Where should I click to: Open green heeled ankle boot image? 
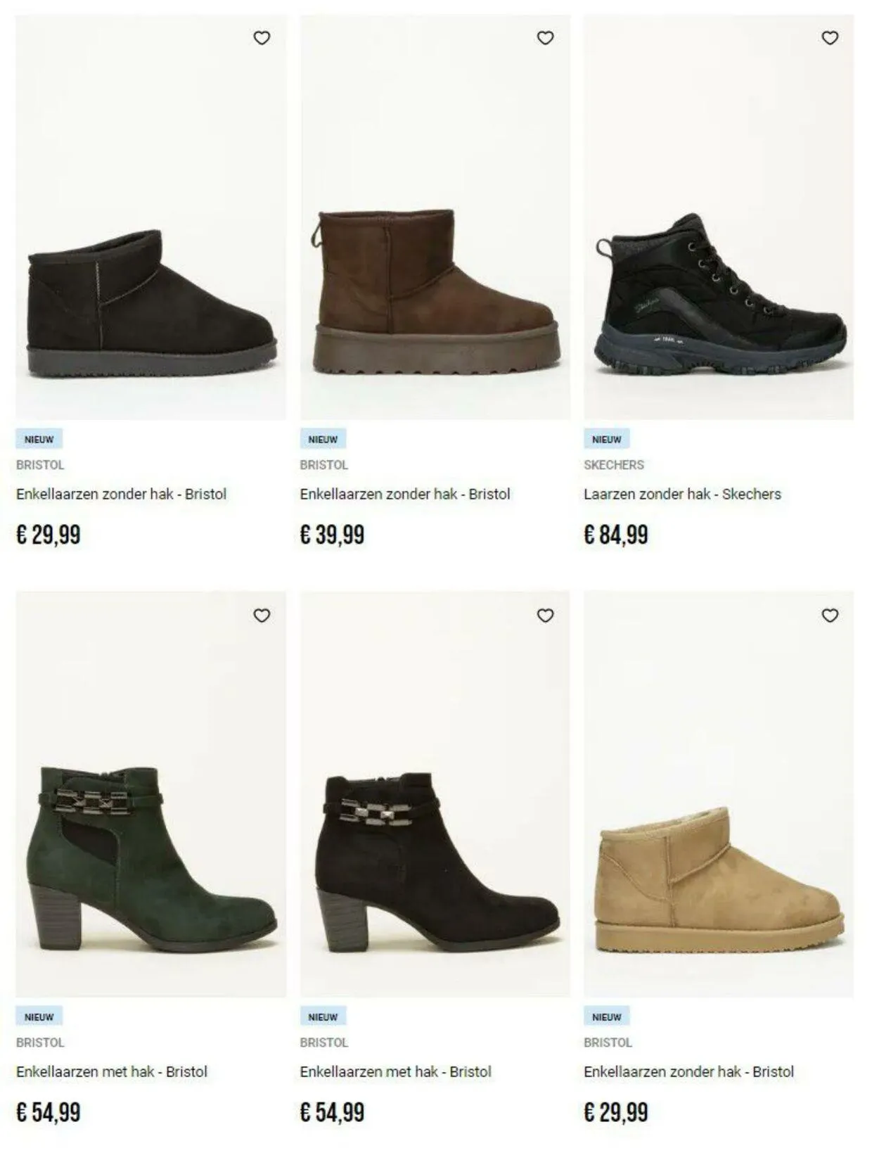pyautogui.click(x=151, y=794)
